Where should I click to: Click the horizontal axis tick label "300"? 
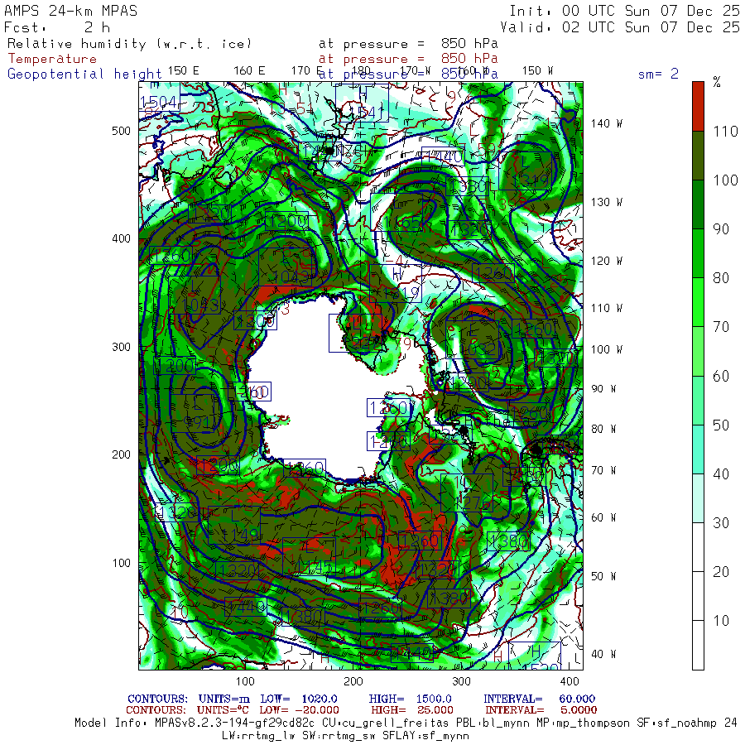pos(461,681)
